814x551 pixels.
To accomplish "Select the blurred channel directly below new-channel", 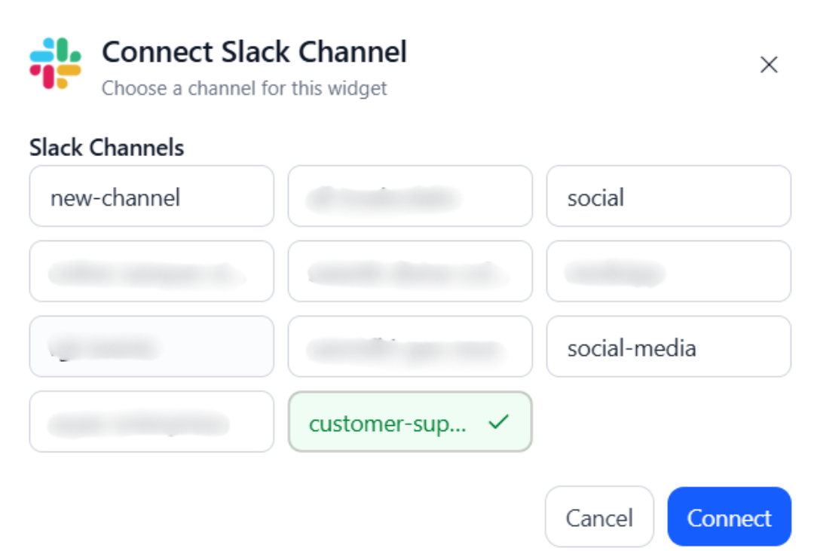I will point(151,271).
